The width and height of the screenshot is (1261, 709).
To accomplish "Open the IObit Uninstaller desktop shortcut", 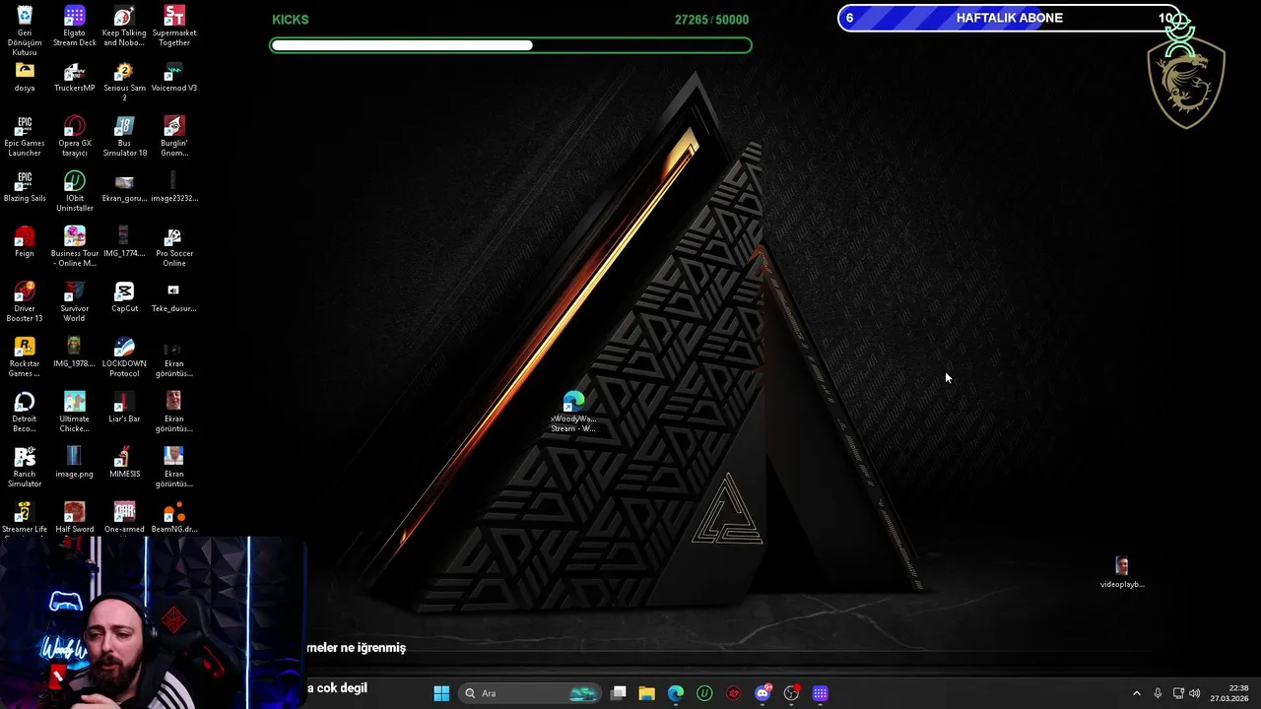I will click(75, 192).
